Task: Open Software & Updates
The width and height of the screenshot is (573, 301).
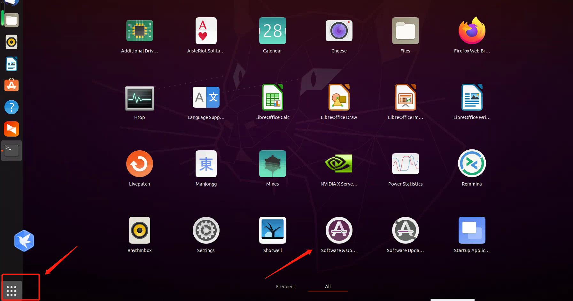Action: coord(339,230)
